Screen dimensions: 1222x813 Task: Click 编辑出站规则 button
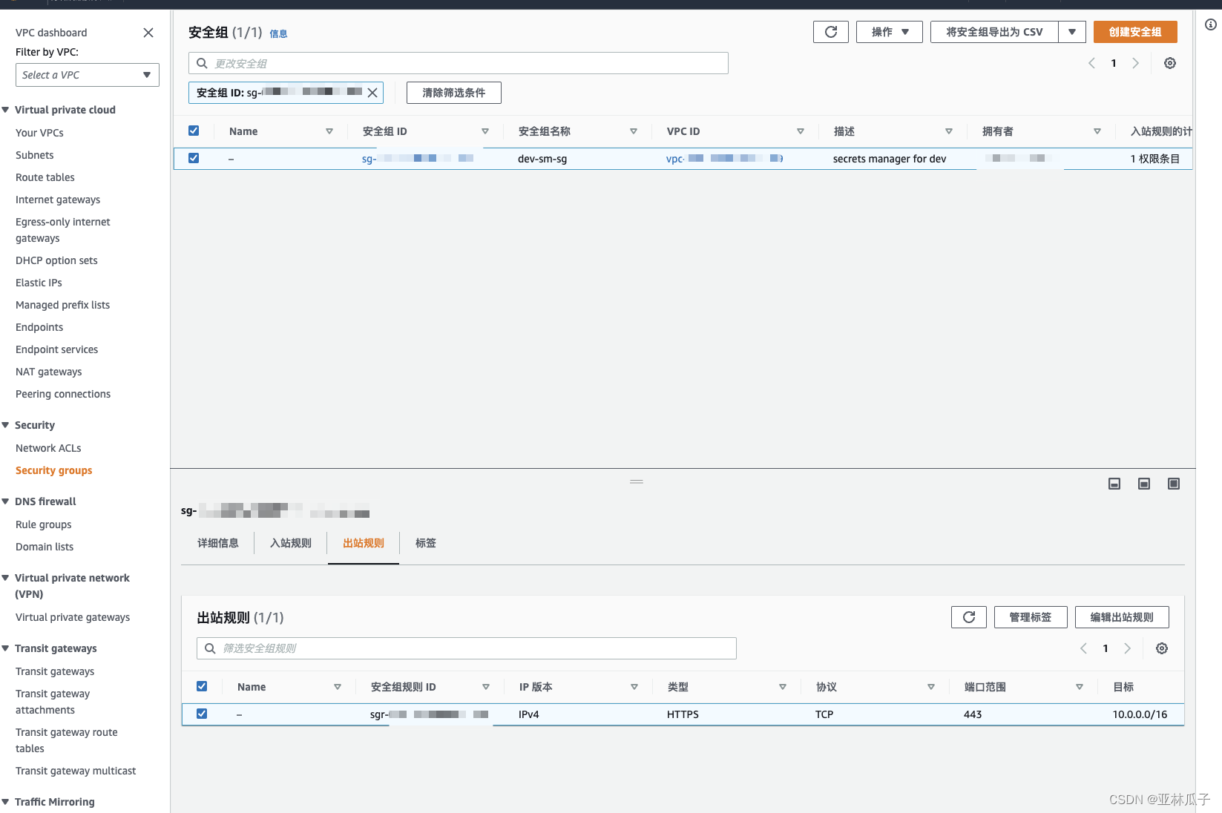click(1122, 617)
